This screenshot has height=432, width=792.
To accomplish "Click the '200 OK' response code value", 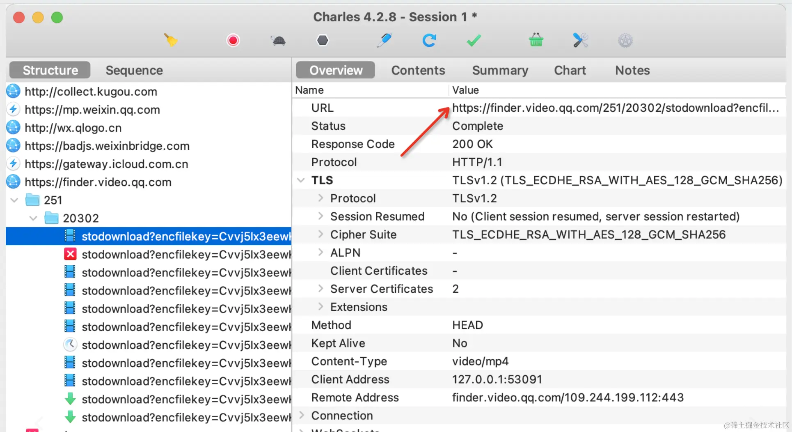I will tap(472, 144).
